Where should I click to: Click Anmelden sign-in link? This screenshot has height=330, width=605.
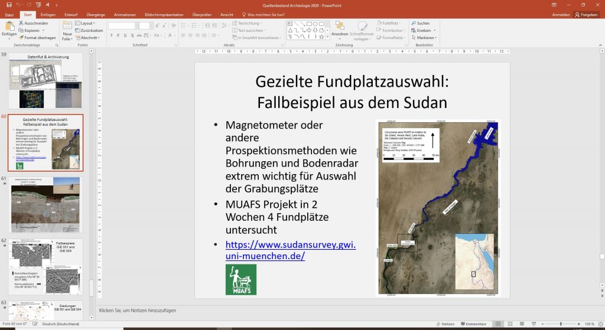(x=561, y=15)
